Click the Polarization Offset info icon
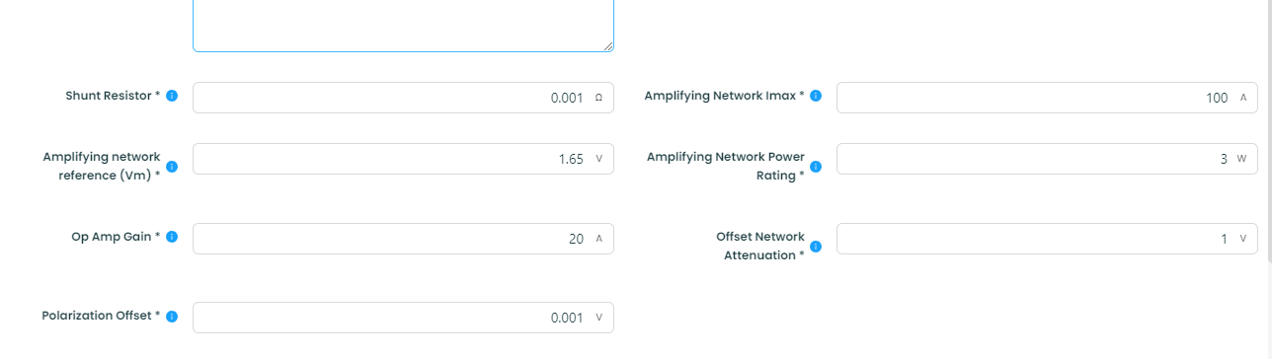Viewport: 1272px width, 359px height. click(172, 317)
